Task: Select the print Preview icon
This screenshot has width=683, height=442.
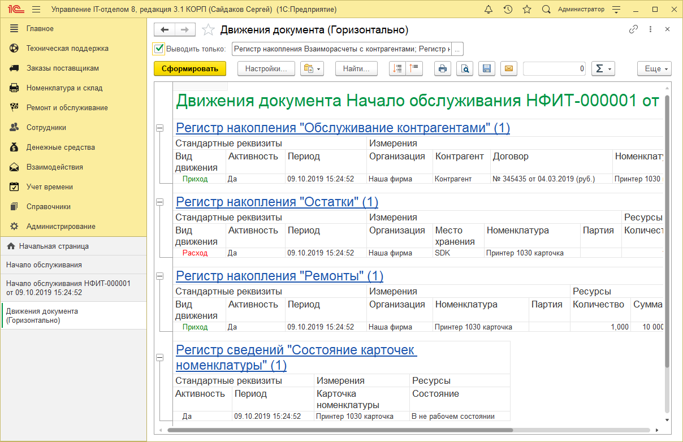Action: point(464,68)
